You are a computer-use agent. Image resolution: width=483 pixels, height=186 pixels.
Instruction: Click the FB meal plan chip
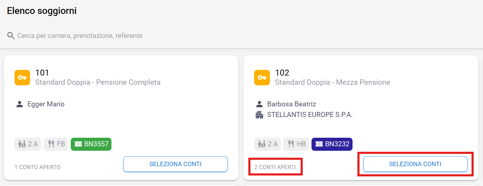(x=56, y=144)
